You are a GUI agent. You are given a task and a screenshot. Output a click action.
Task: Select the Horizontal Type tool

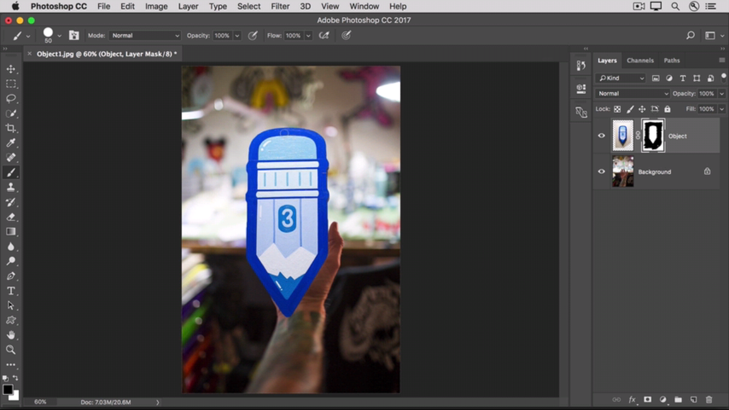tap(11, 291)
